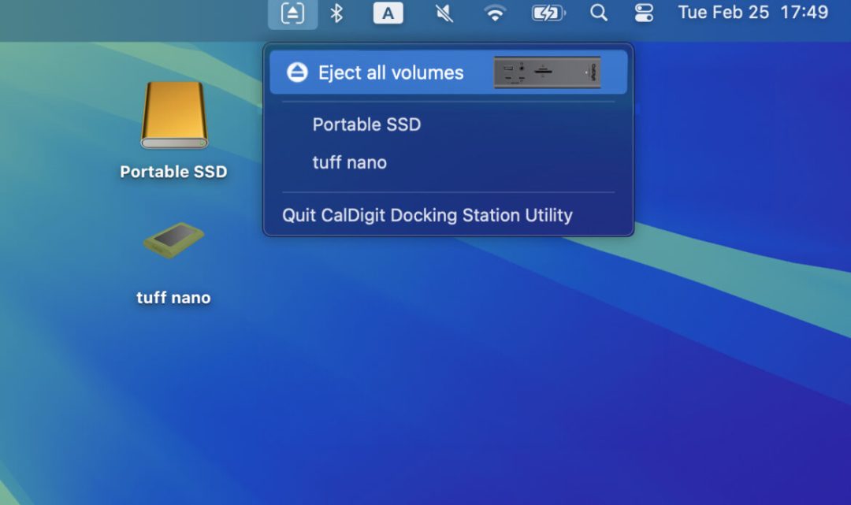
Task: Choose Eject all volumes
Action: click(448, 72)
